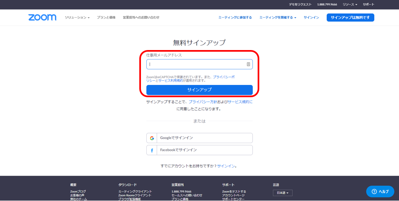This screenshot has width=399, height=201.
Task: Open the プライバシー方針 link
Action: (x=203, y=102)
